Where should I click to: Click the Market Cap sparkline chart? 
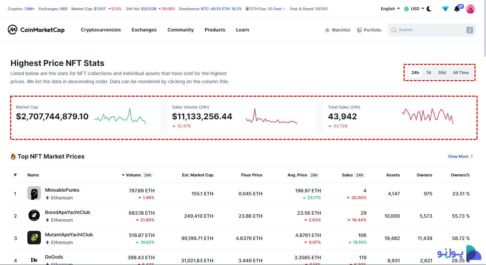[x=120, y=117]
